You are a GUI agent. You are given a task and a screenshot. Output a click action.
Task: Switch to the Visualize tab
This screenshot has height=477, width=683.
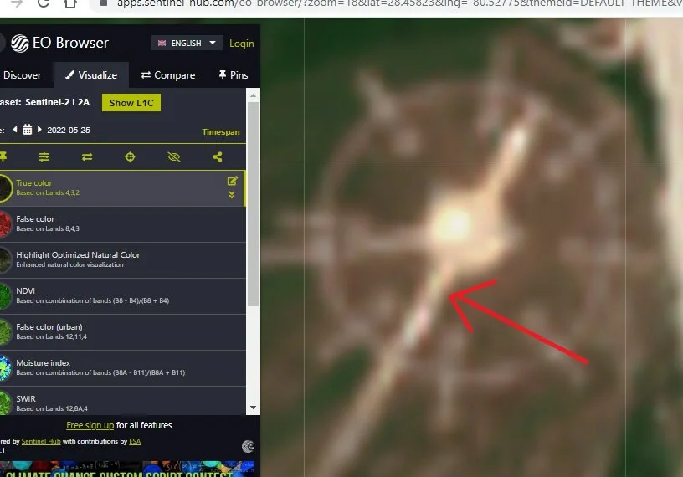click(91, 75)
